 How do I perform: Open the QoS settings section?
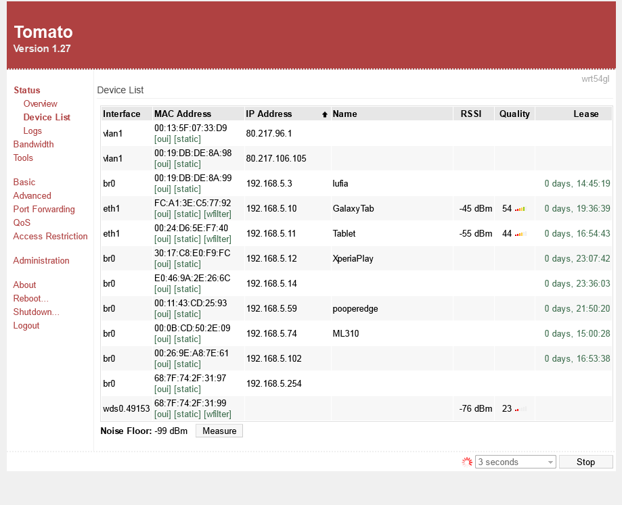tap(22, 222)
